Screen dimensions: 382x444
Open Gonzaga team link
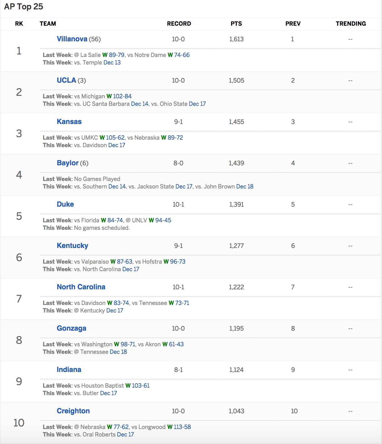coord(72,328)
